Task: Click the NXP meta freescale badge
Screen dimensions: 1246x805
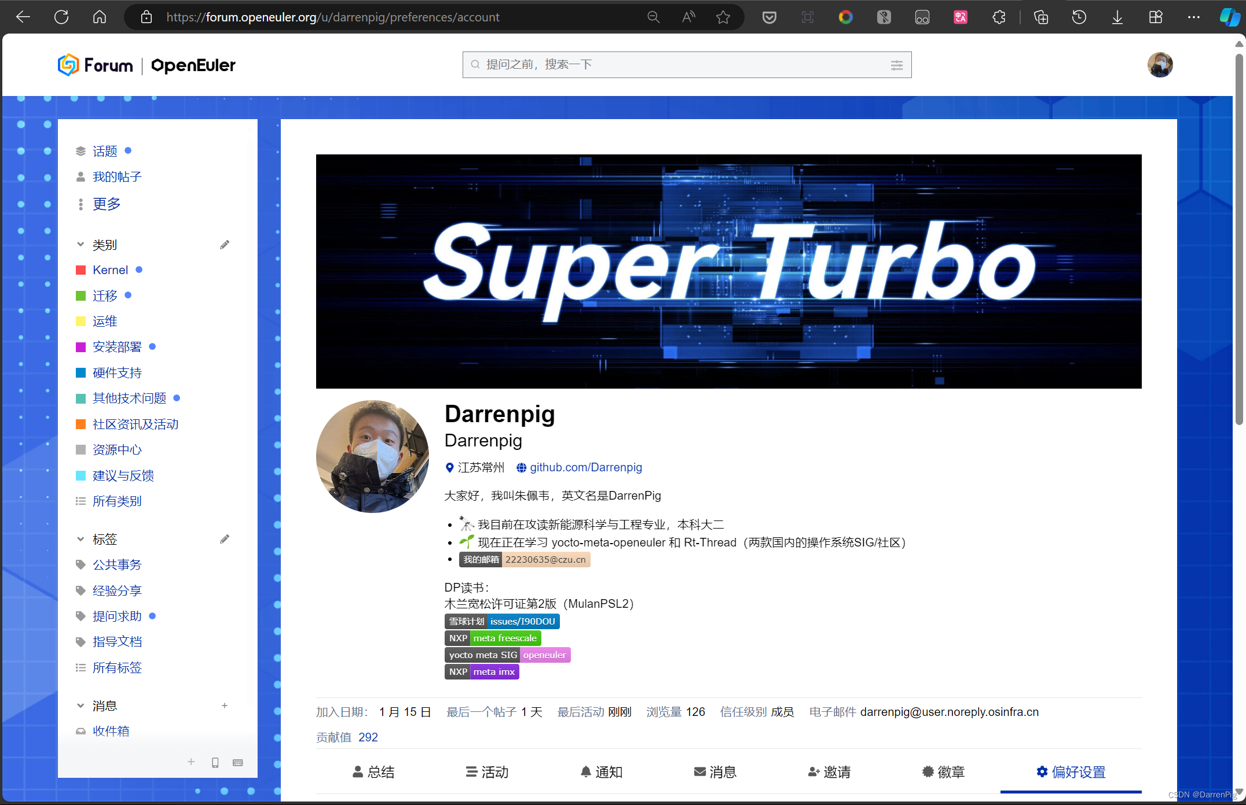Action: pyautogui.click(x=493, y=638)
